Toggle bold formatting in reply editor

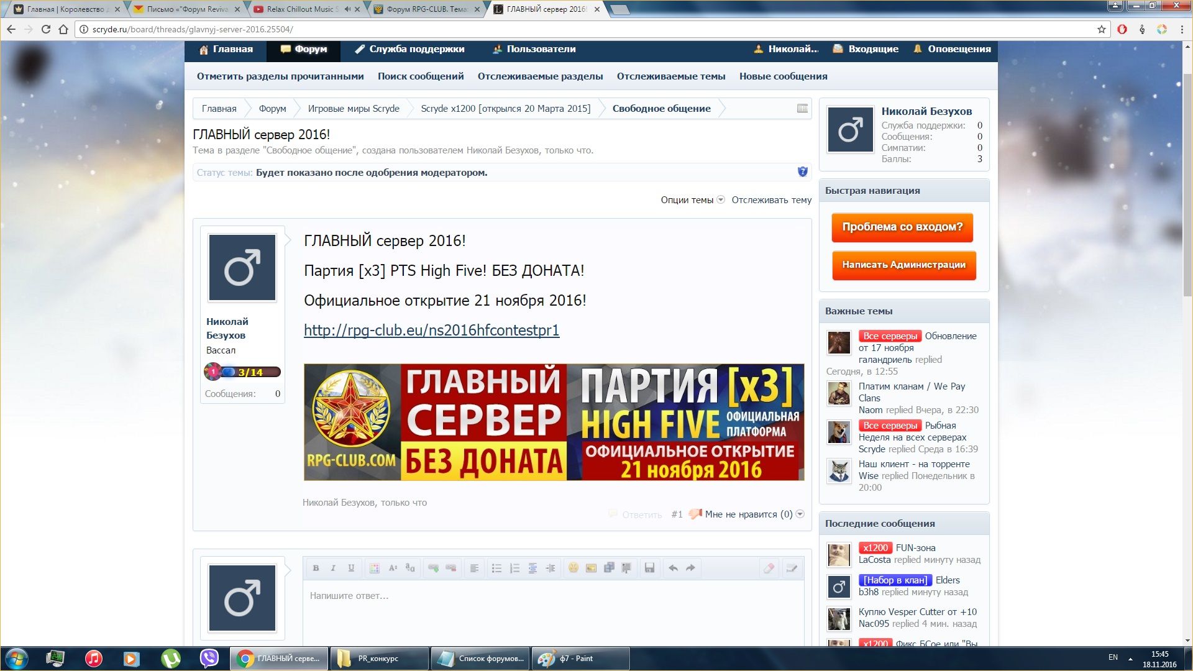click(x=316, y=568)
